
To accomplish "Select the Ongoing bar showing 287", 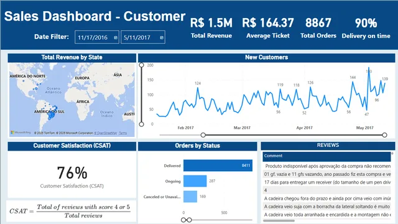I will click(x=195, y=181).
